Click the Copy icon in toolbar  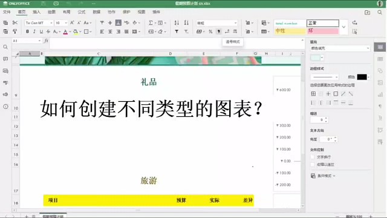[5, 23]
